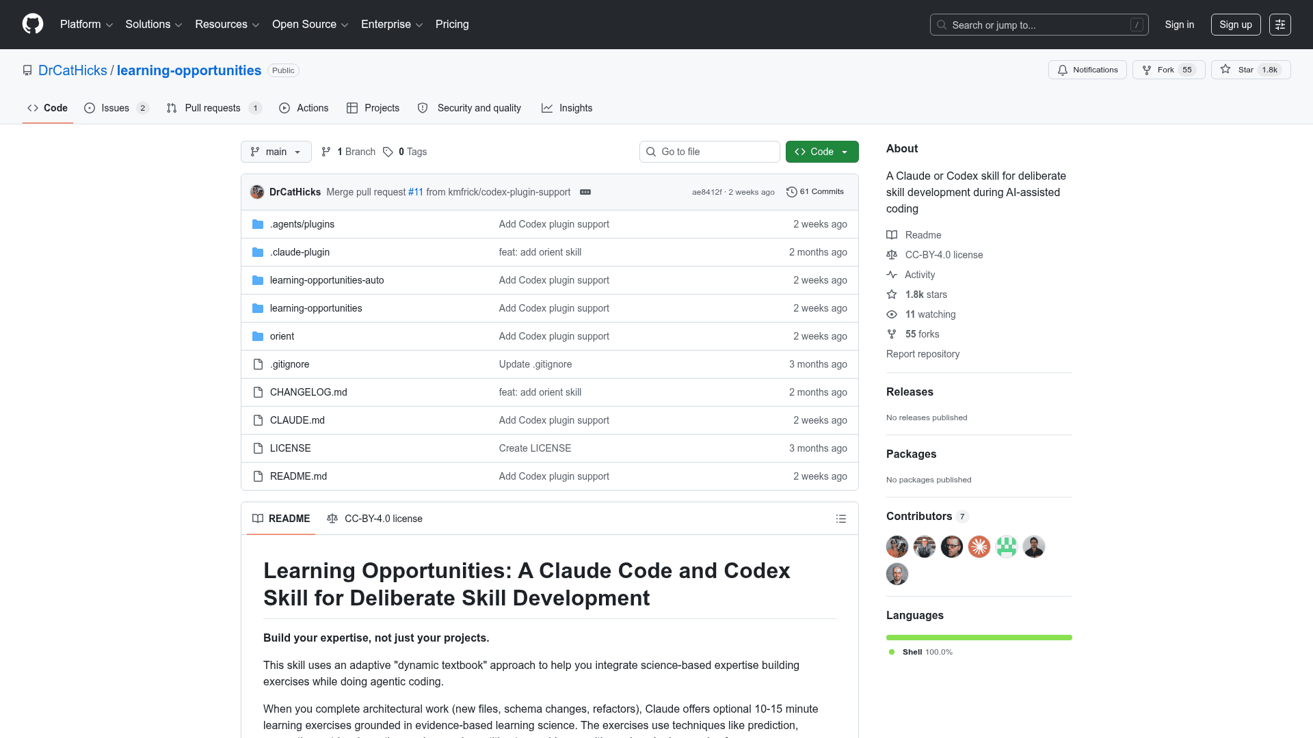The width and height of the screenshot is (1313, 738).
Task: Click the green Shell language bar
Action: [979, 638]
